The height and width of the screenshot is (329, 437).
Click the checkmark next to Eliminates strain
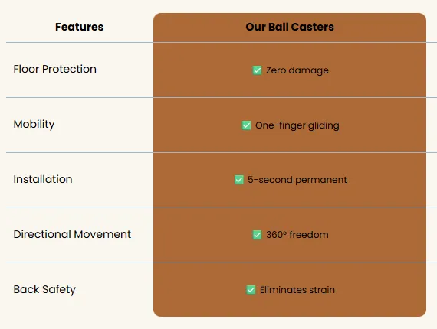click(x=251, y=289)
